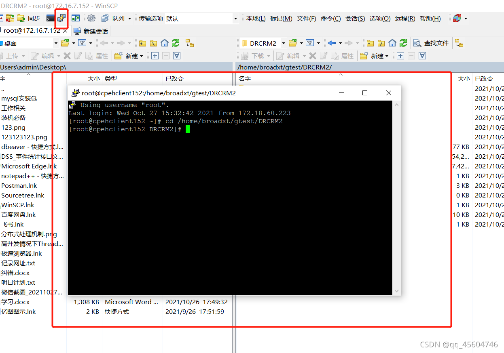This screenshot has width=504, height=353.
Task: Open the 命令(C) menu
Action: click(330, 18)
